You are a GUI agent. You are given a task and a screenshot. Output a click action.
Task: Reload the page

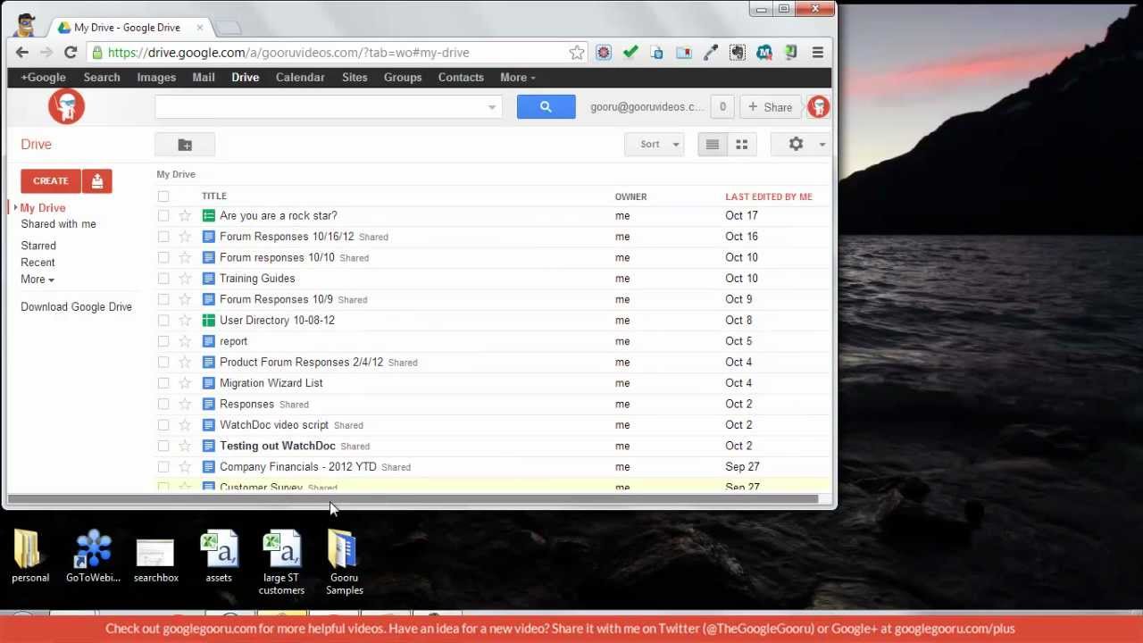(70, 53)
